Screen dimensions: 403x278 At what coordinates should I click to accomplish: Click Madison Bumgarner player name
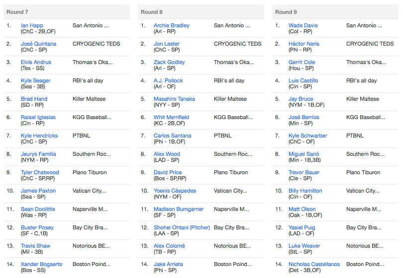pyautogui.click(x=179, y=209)
